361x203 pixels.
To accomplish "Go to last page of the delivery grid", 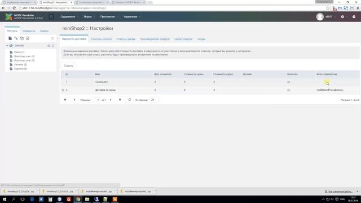I will coord(120,100).
